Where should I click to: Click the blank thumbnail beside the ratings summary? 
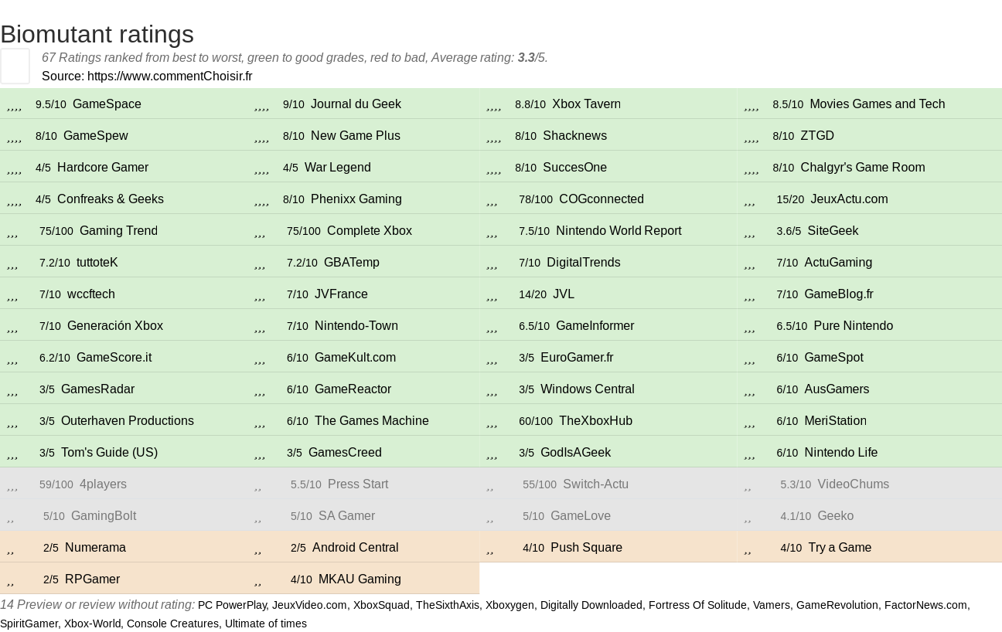[x=15, y=66]
